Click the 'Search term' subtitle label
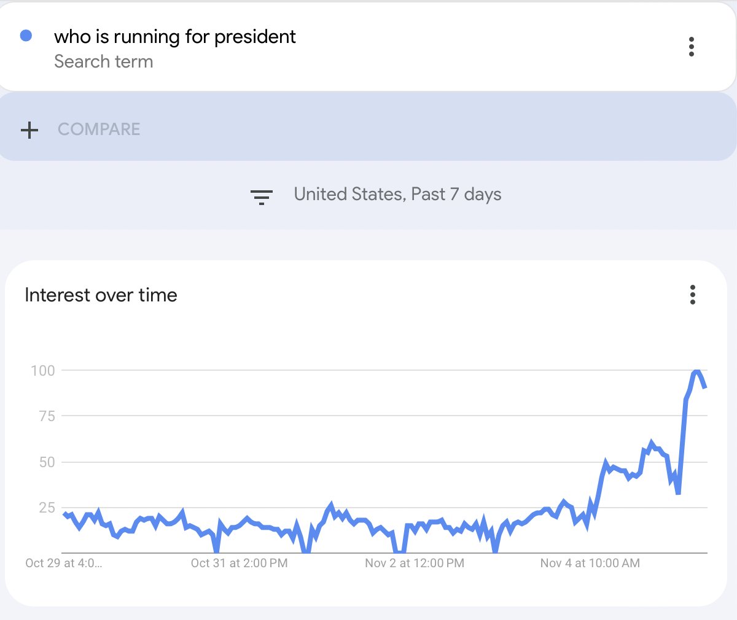Image resolution: width=737 pixels, height=620 pixels. pos(103,61)
